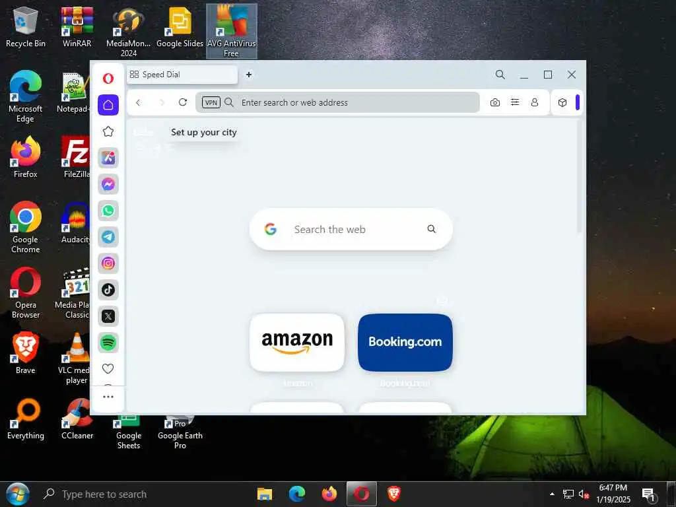This screenshot has height=507, width=676.
Task: Open the Opera main menu logo
Action: (x=108, y=78)
